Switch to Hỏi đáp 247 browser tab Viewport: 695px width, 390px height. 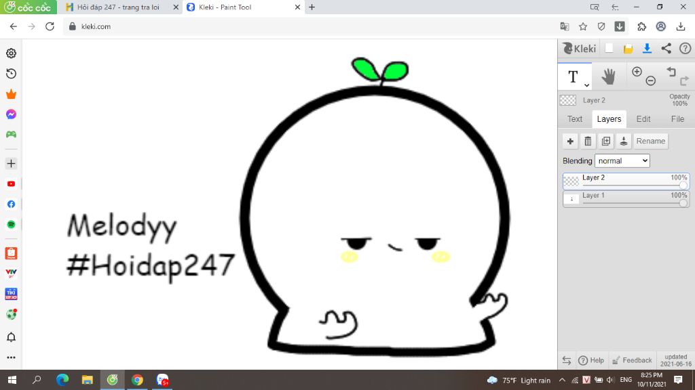pyautogui.click(x=117, y=7)
